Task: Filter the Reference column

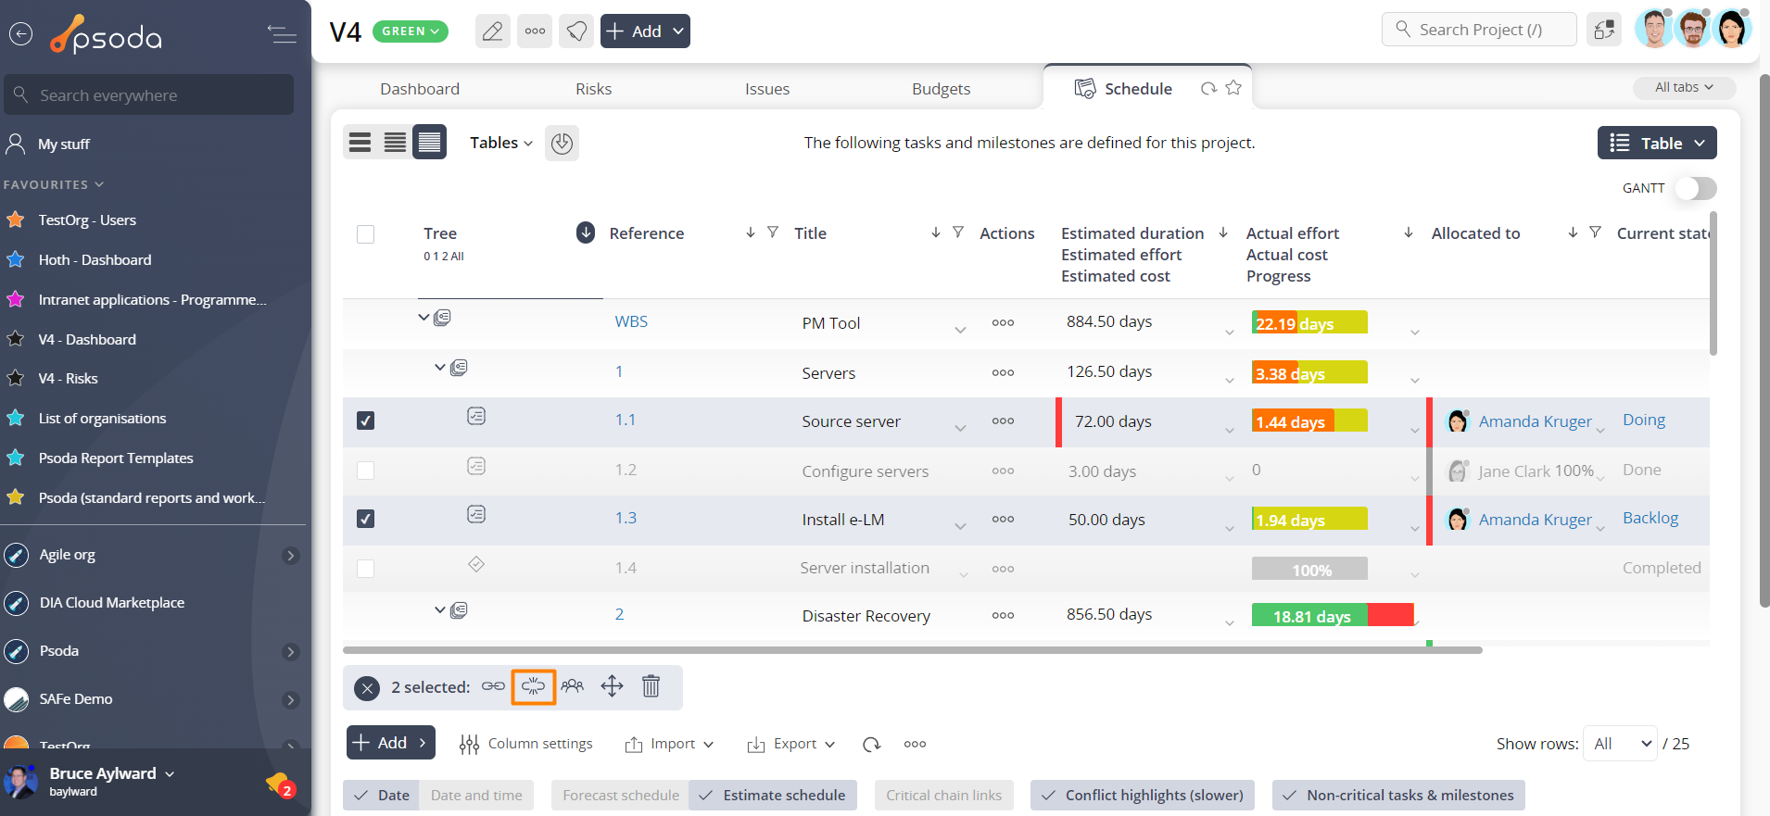Action: tap(773, 232)
